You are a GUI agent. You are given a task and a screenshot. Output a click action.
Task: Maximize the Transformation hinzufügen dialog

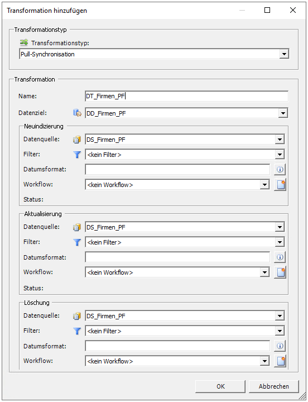(267, 10)
